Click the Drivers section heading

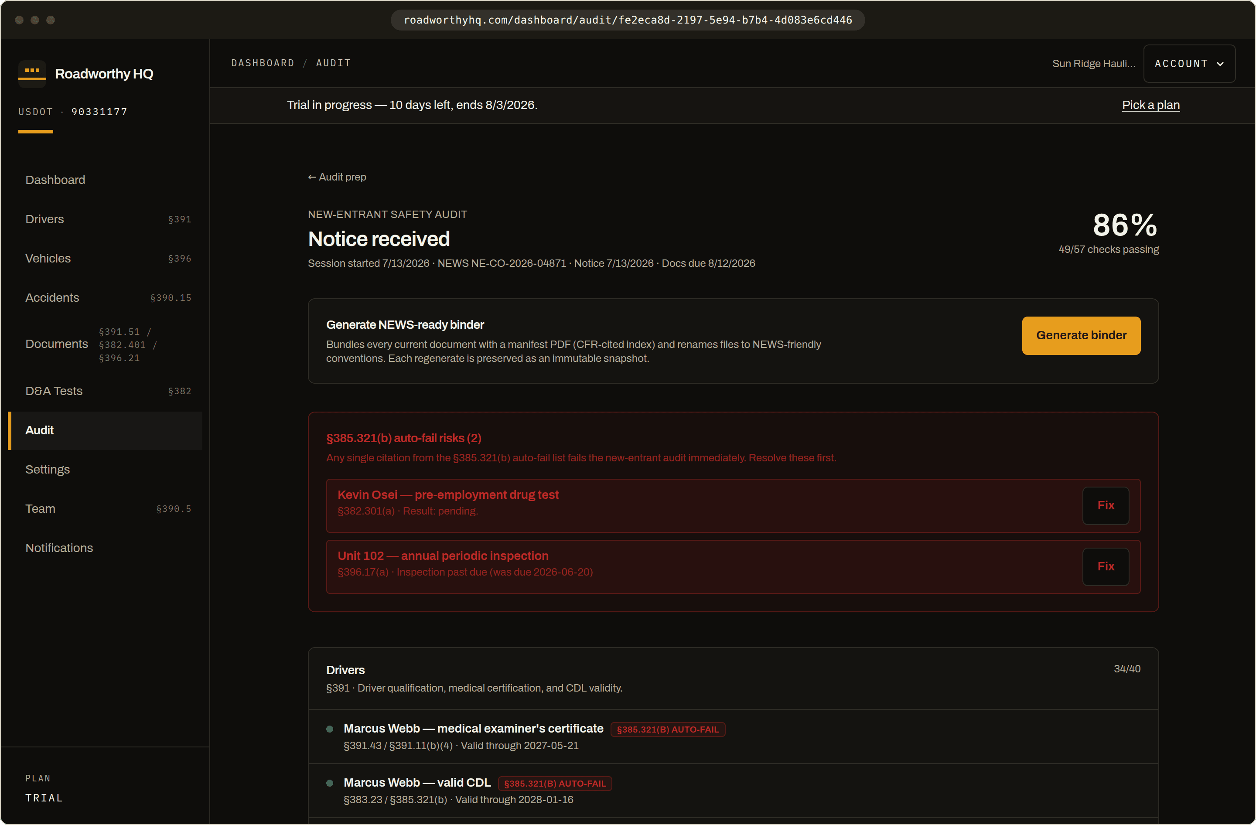coord(345,670)
